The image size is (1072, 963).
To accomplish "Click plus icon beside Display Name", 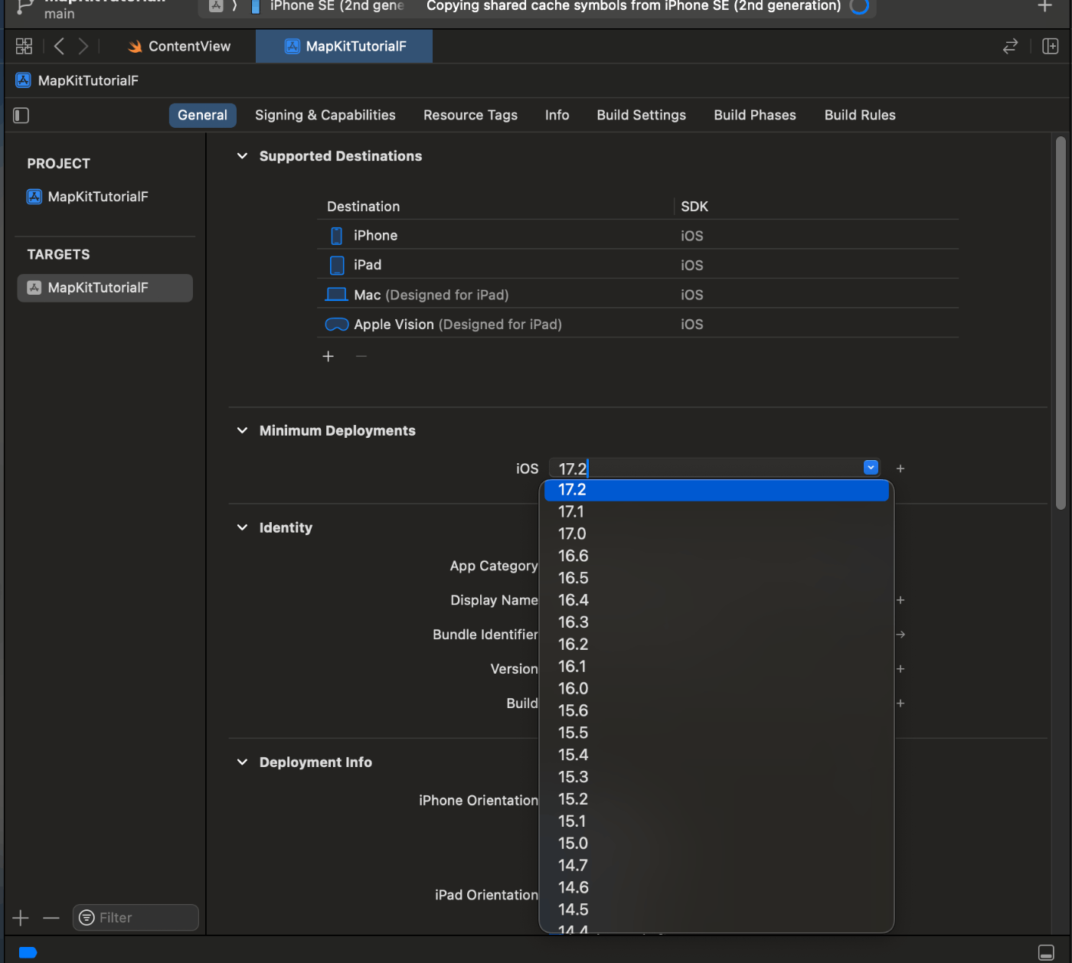I will (900, 600).
